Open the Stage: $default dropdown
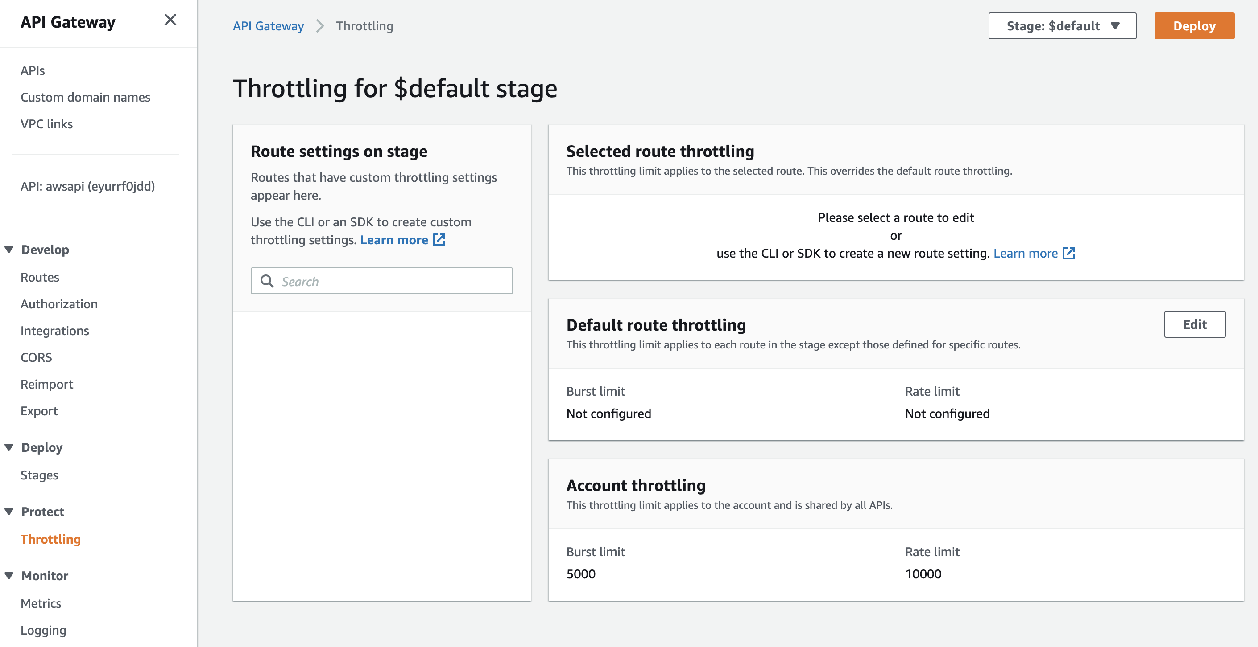 (1062, 26)
